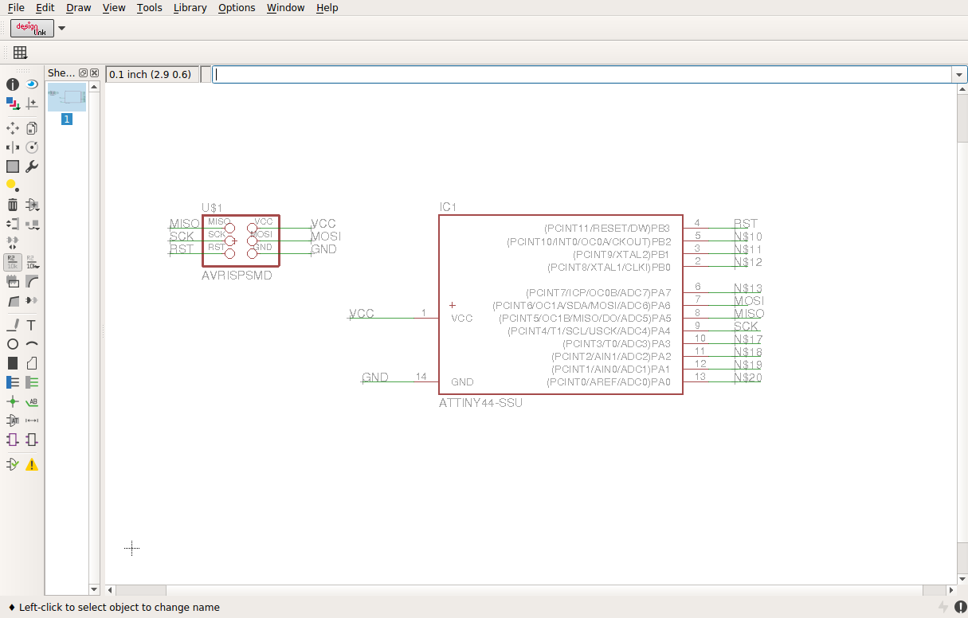This screenshot has height=618, width=968.
Task: Select the Mark origin tool
Action: click(x=32, y=103)
